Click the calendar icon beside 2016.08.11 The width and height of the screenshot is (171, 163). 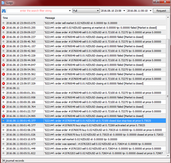[x=3, y=88]
